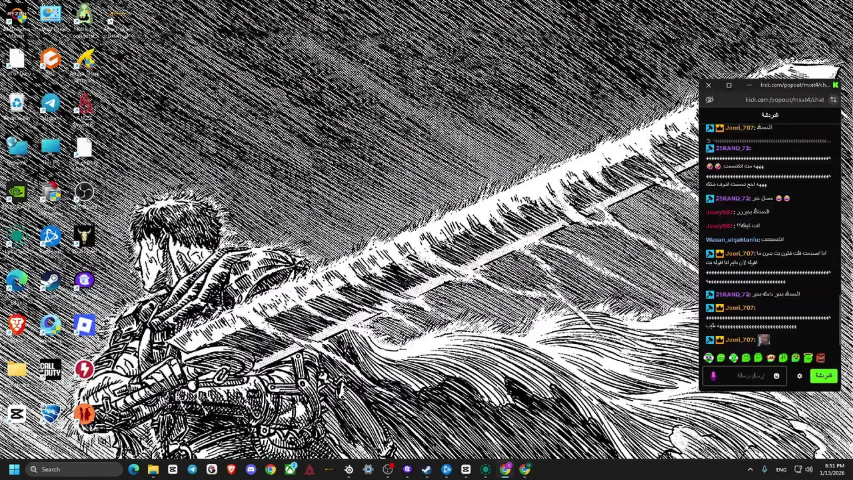Launch Roblox from desktop icon
This screenshot has height=480, width=853.
(85, 325)
